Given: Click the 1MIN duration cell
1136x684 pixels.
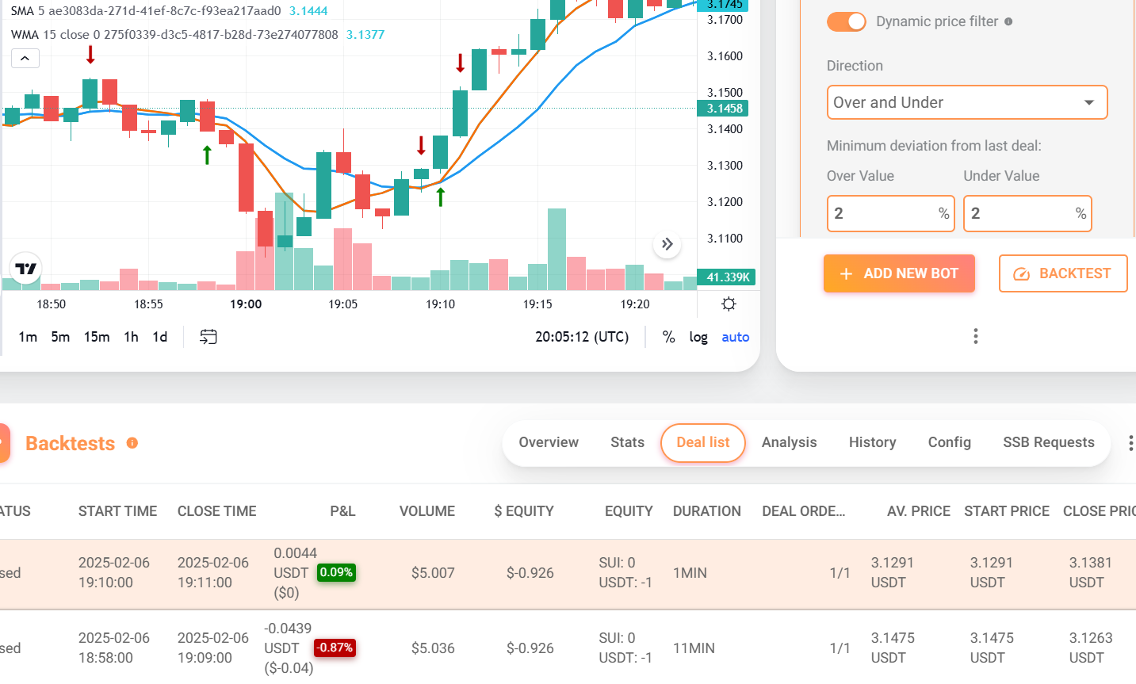Looking at the screenshot, I should [x=690, y=573].
